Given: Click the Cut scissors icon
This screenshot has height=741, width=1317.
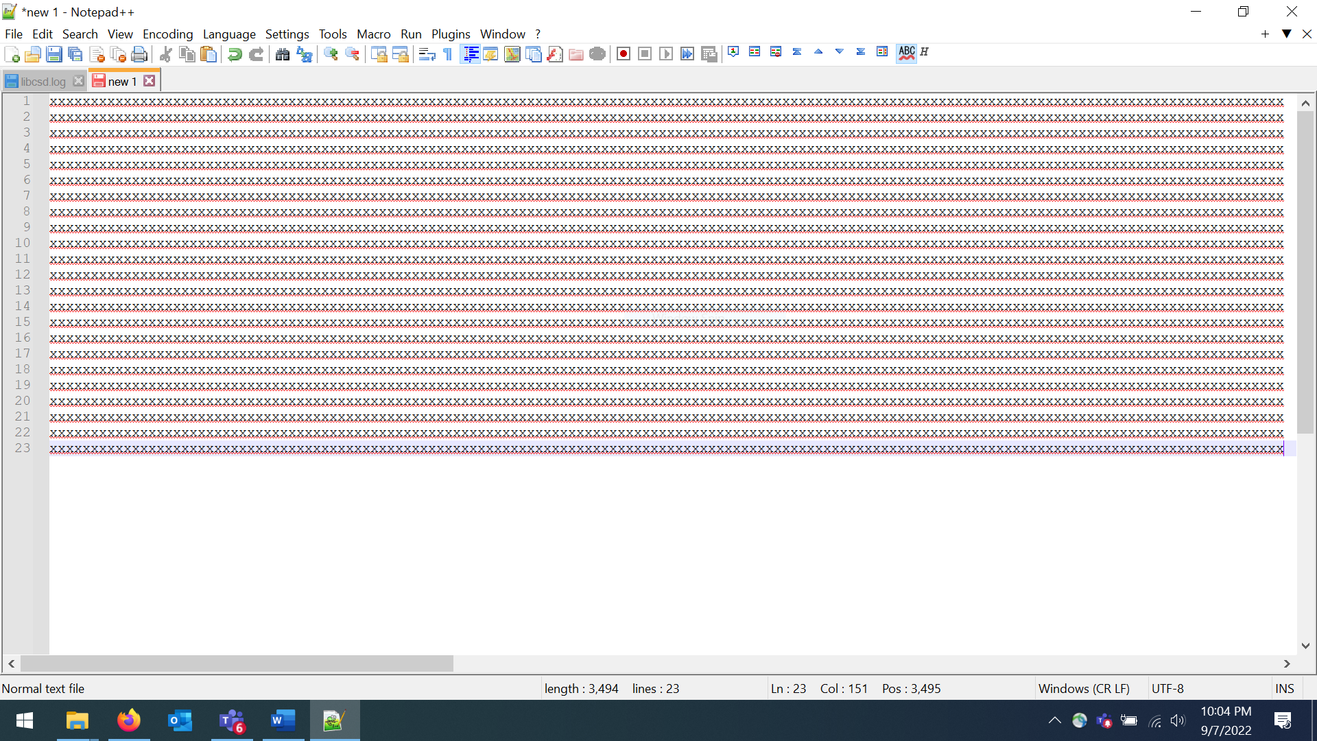Looking at the screenshot, I should pyautogui.click(x=165, y=54).
